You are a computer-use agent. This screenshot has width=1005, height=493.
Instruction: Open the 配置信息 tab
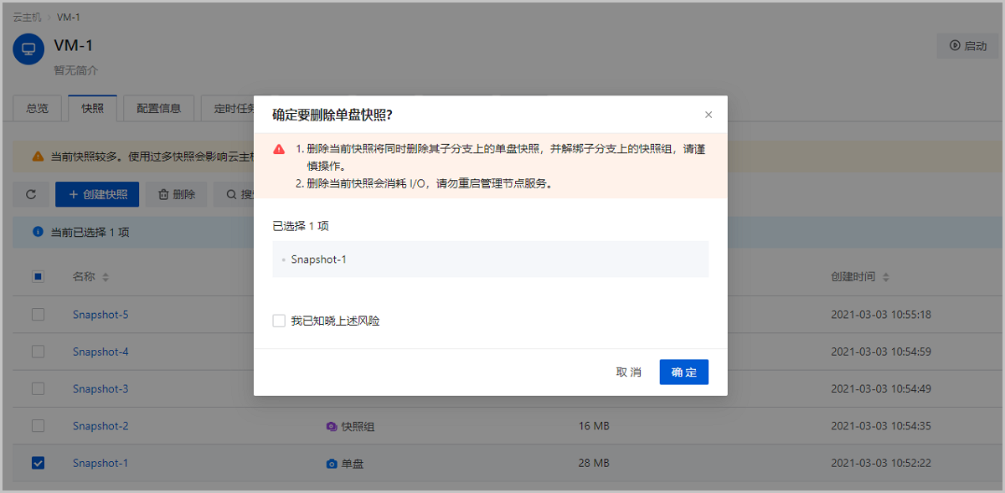[158, 108]
